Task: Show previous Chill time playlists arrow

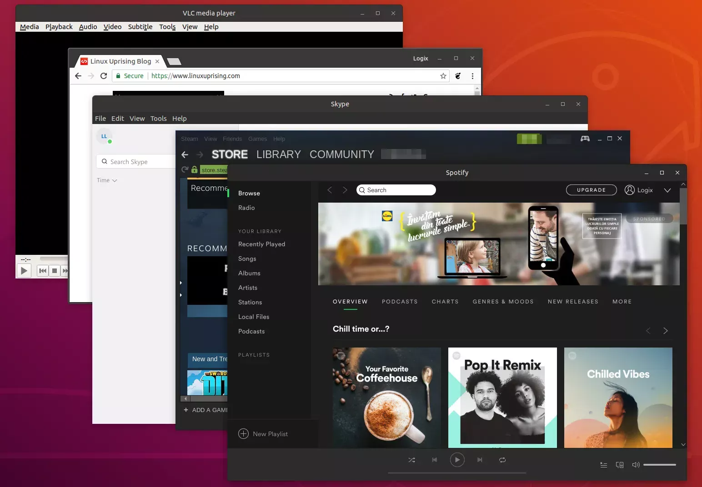Action: [648, 331]
